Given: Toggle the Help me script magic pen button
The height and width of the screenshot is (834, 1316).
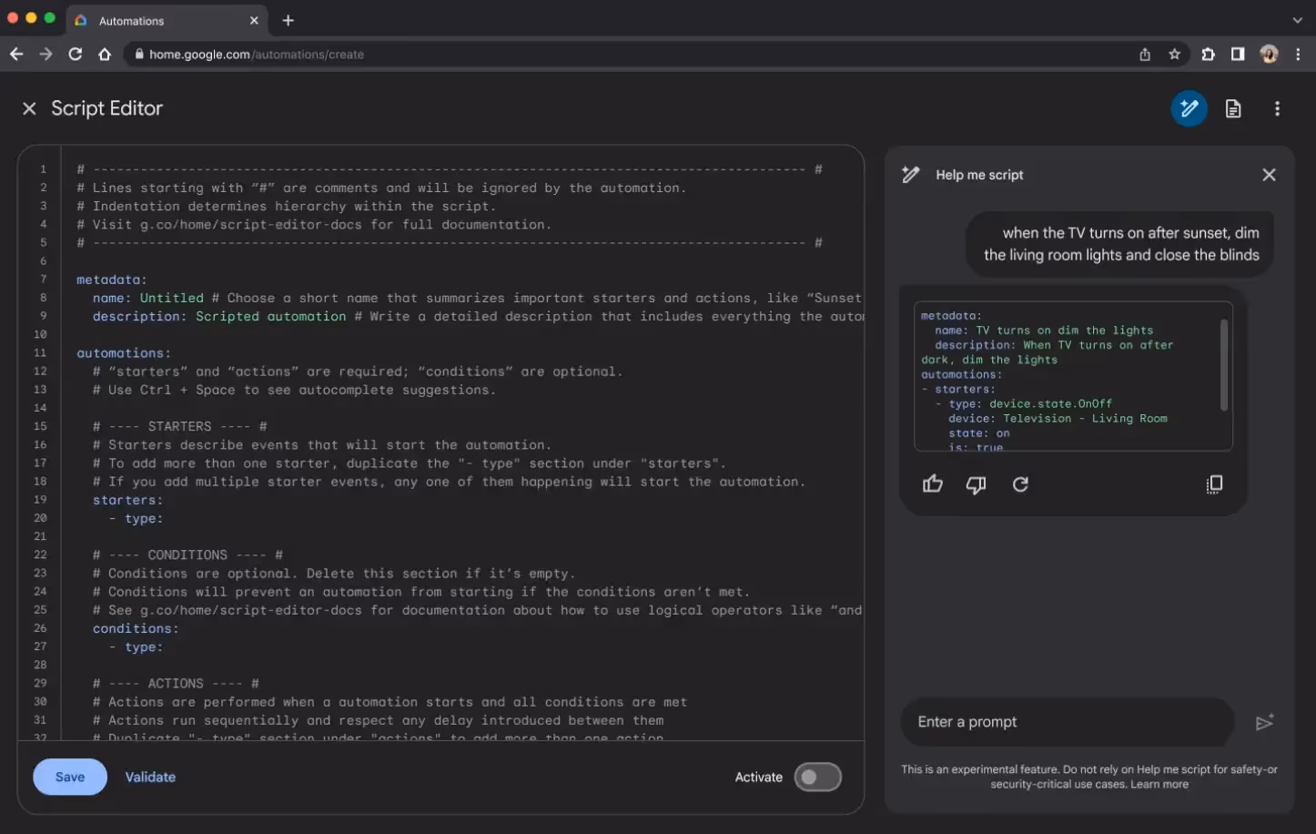Looking at the screenshot, I should point(1189,108).
